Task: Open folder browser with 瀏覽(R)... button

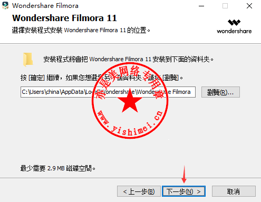Action: coord(220,92)
